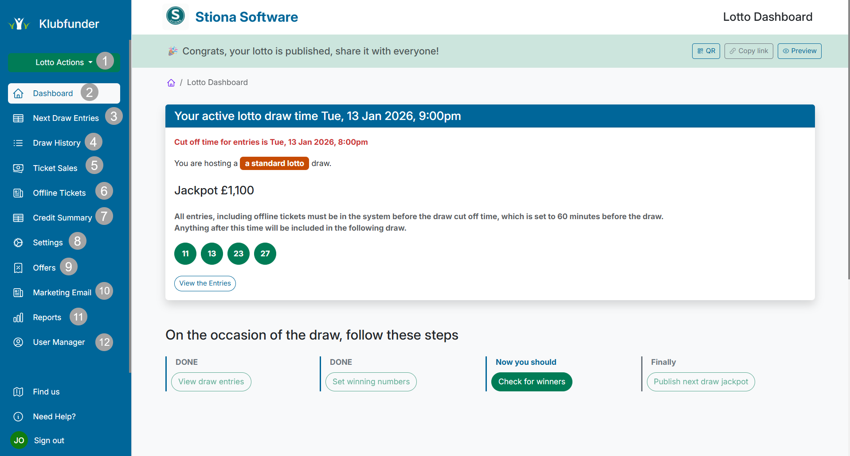This screenshot has height=456, width=850.
Task: Click the Draw History list icon
Action: click(18, 143)
